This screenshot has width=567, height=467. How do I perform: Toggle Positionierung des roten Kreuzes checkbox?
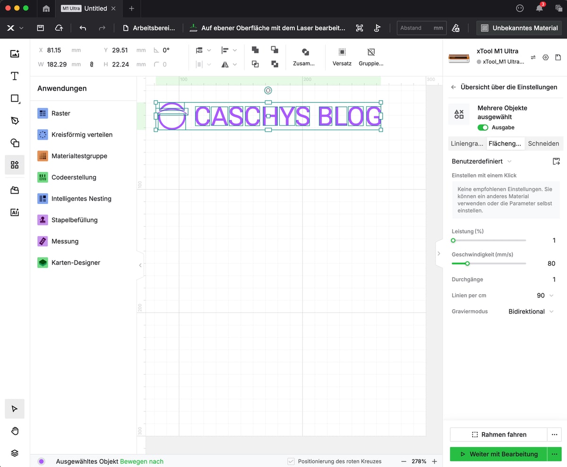click(291, 461)
